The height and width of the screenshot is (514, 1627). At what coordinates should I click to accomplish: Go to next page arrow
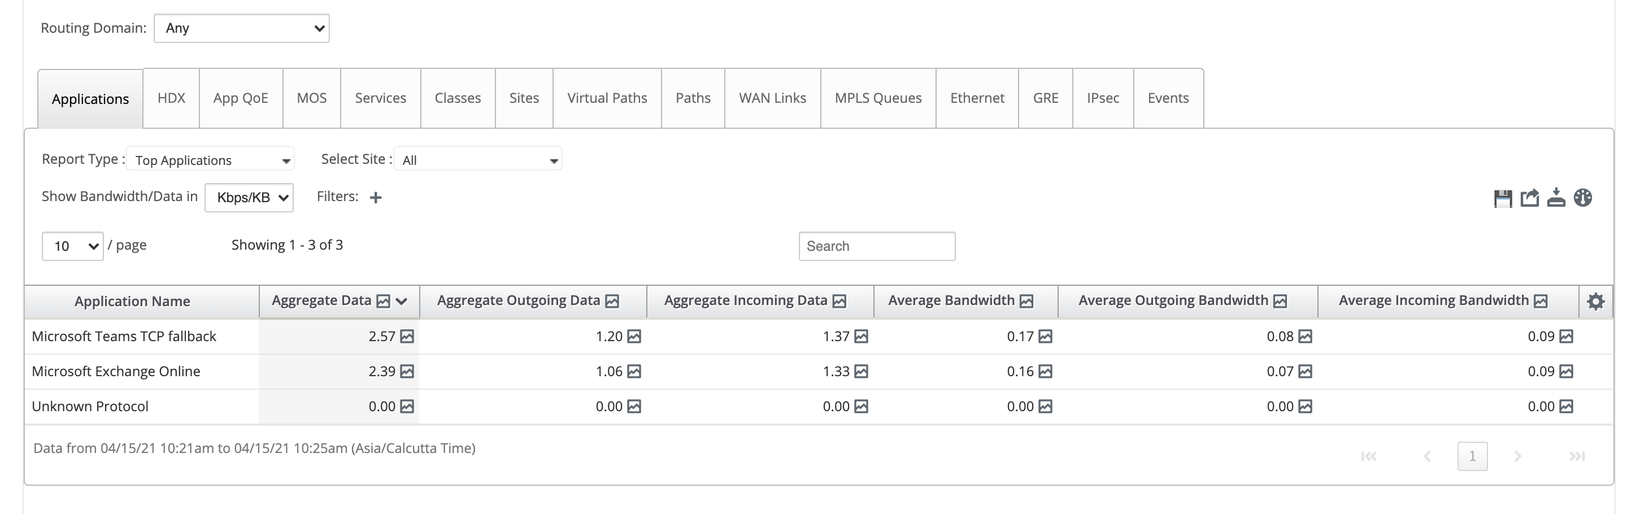(1518, 456)
